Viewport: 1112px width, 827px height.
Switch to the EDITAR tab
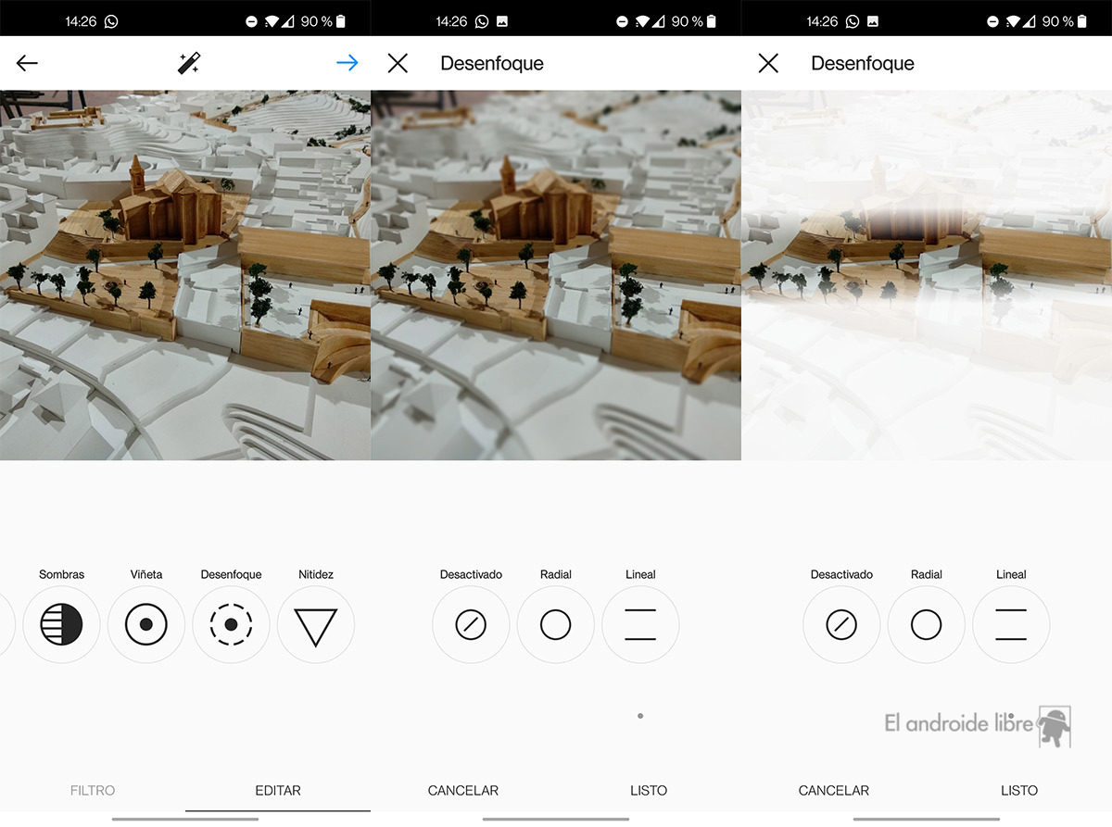[278, 790]
